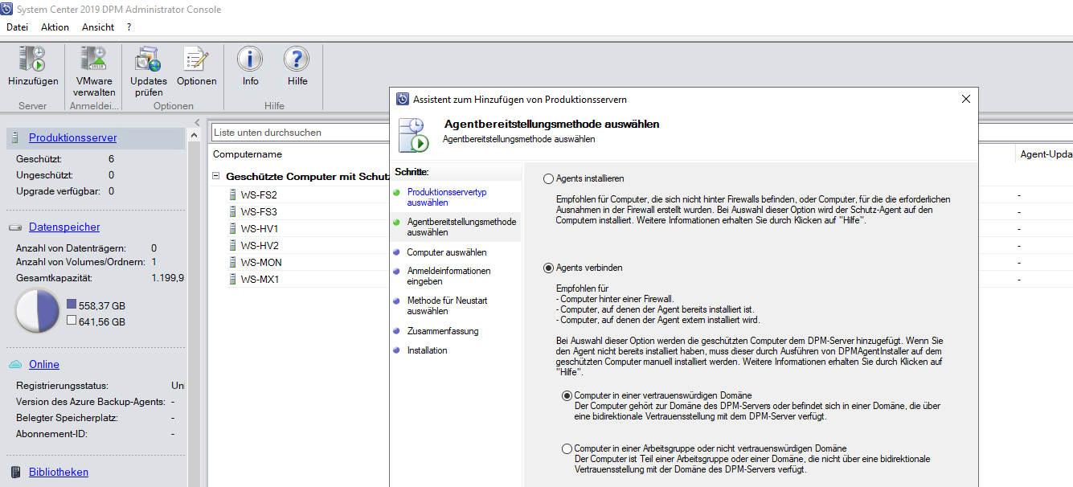
Task: Click the Anmeldeinformationen eingeben step
Action: click(x=448, y=276)
